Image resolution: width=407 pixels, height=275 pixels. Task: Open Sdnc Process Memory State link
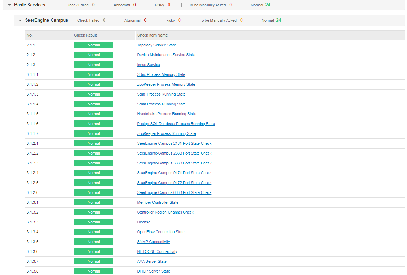161,74
